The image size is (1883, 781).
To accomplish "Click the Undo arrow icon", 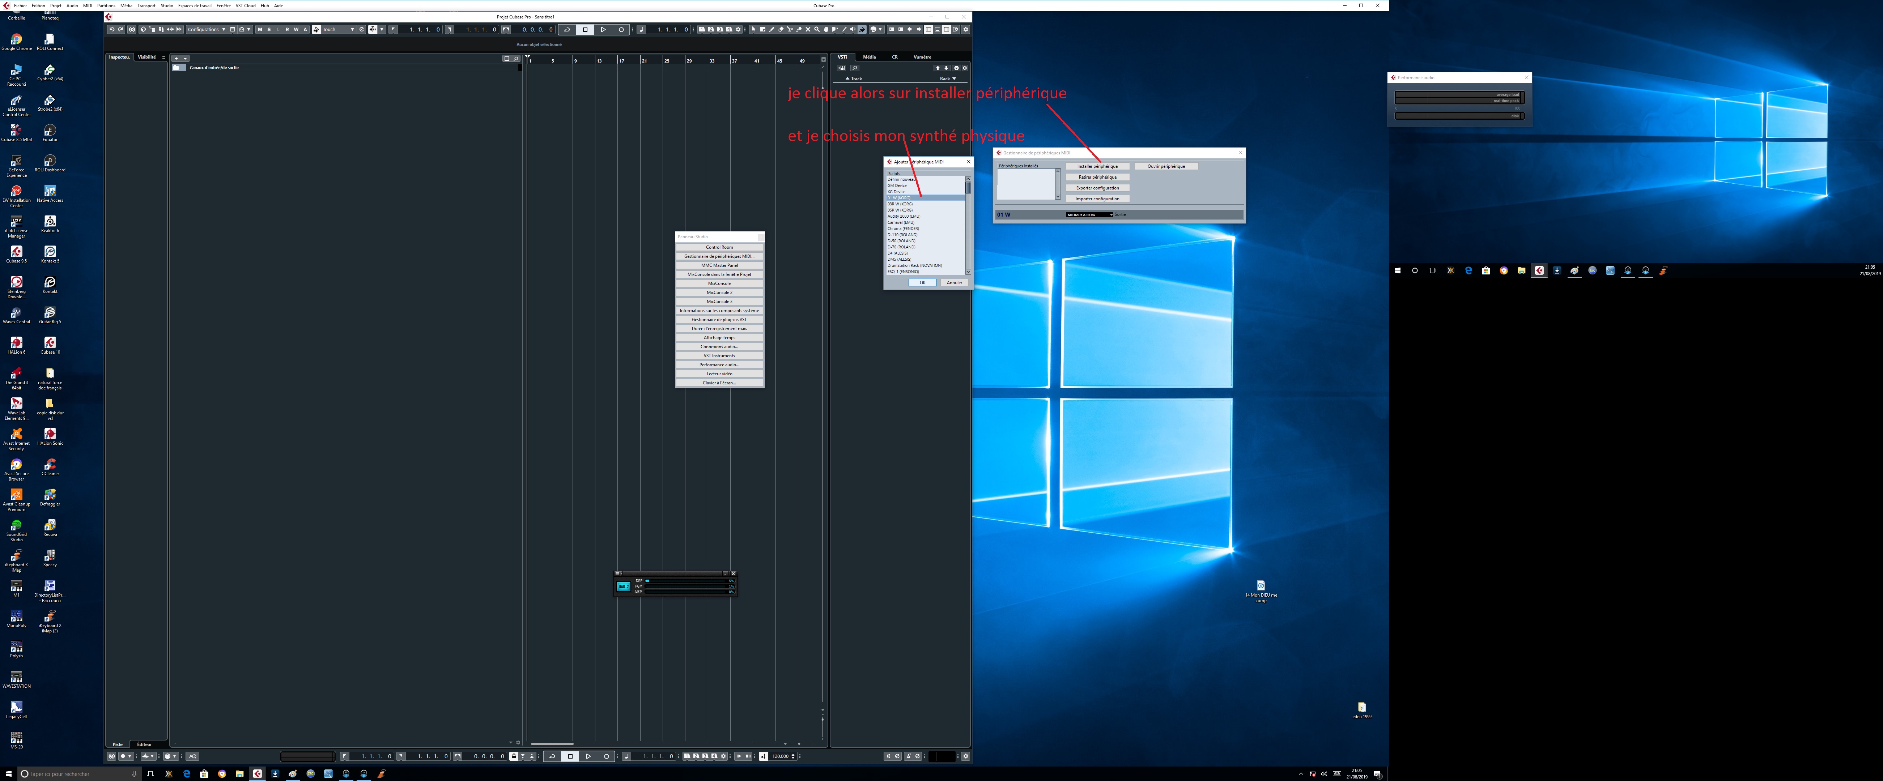I will 112,29.
